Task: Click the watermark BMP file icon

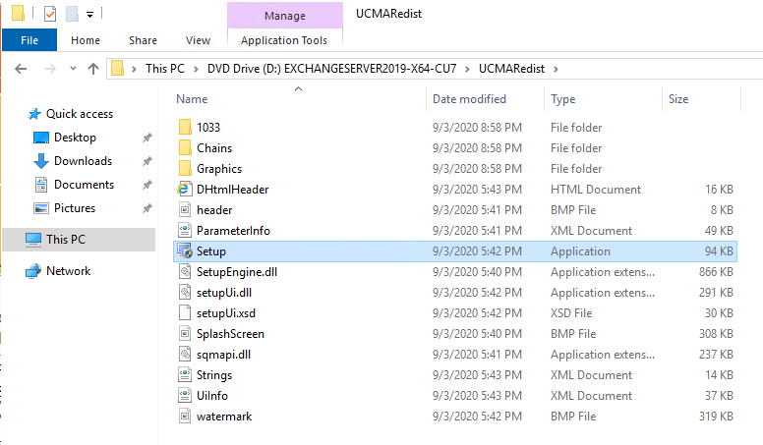Action: (x=185, y=417)
